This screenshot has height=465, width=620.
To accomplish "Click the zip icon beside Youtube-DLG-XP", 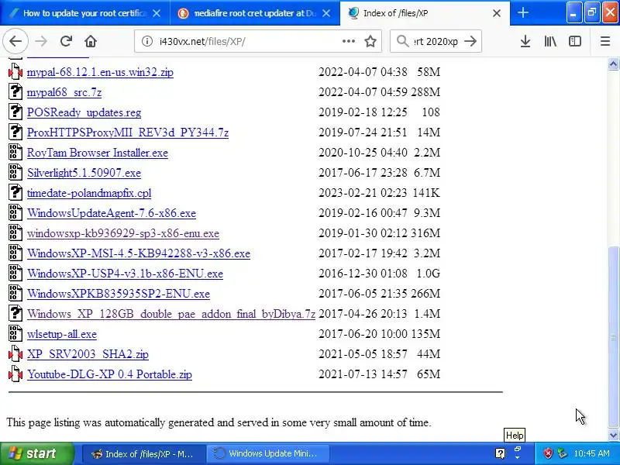I will pos(15,374).
